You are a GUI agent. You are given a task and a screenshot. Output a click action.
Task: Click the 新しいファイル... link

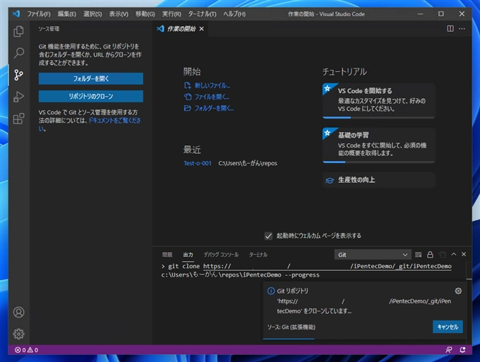click(212, 85)
